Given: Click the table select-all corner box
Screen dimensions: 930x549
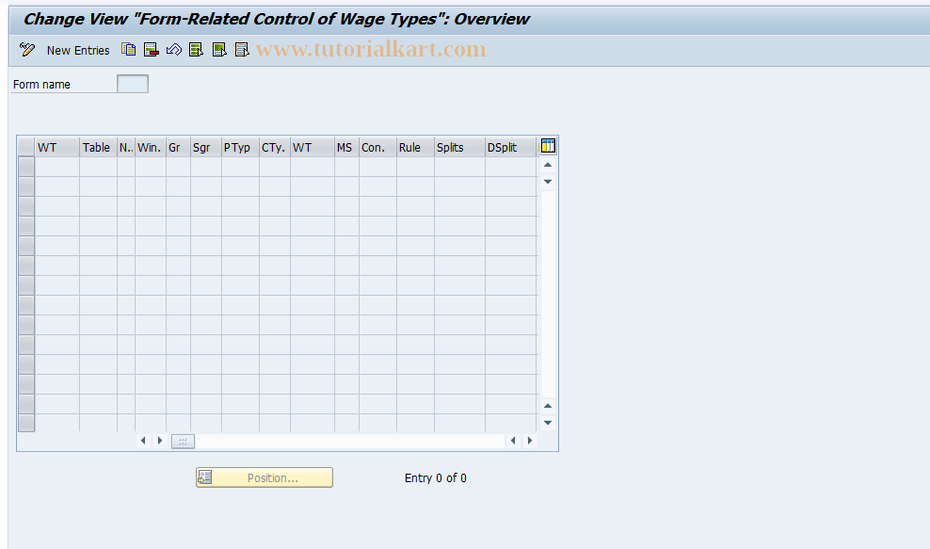Looking at the screenshot, I should point(26,147).
